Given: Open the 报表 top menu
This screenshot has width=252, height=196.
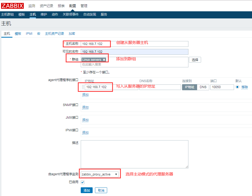Looking at the screenshot, I should tap(61, 6).
